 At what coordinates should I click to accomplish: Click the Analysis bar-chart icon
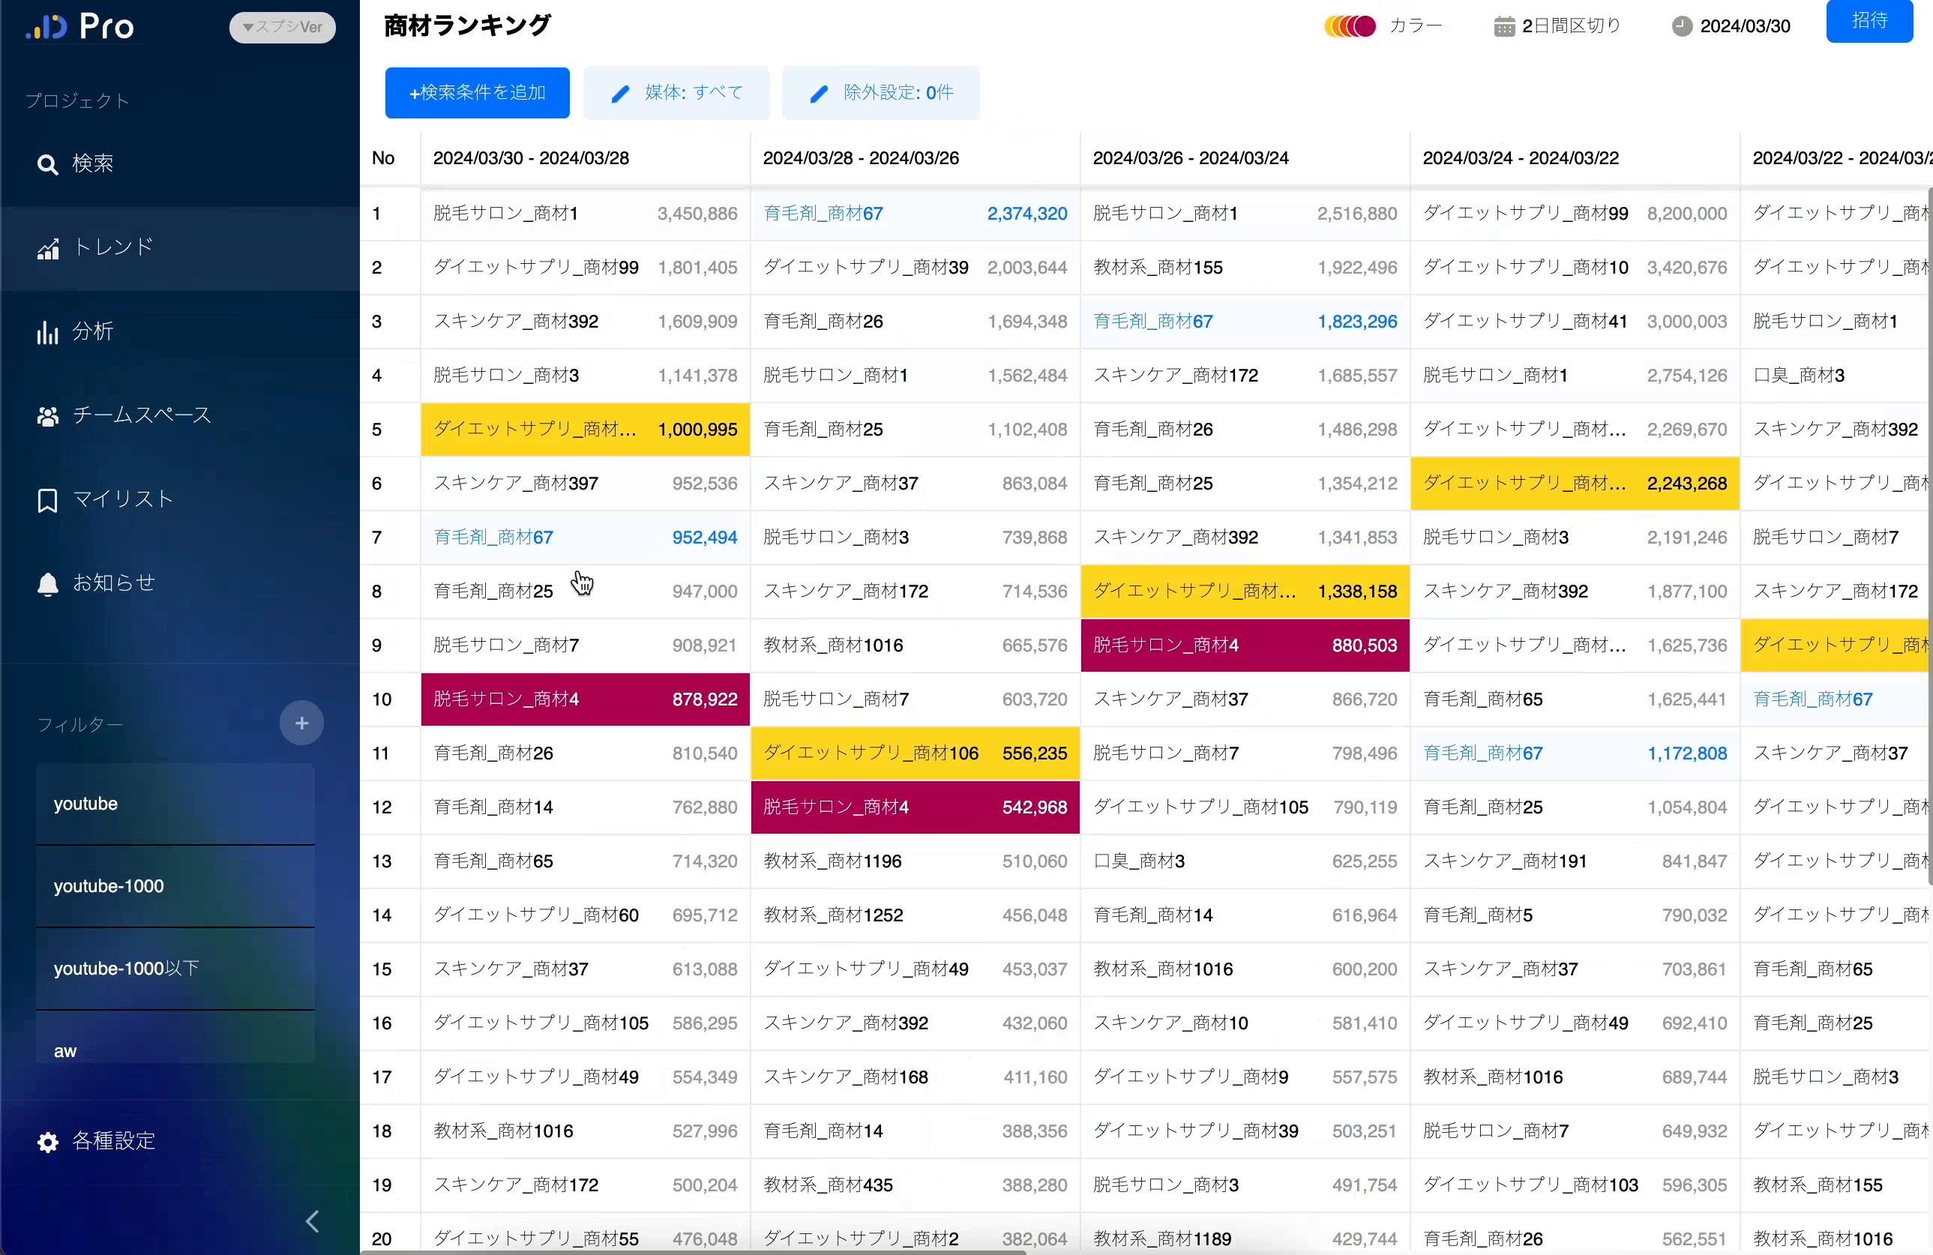[x=47, y=332]
